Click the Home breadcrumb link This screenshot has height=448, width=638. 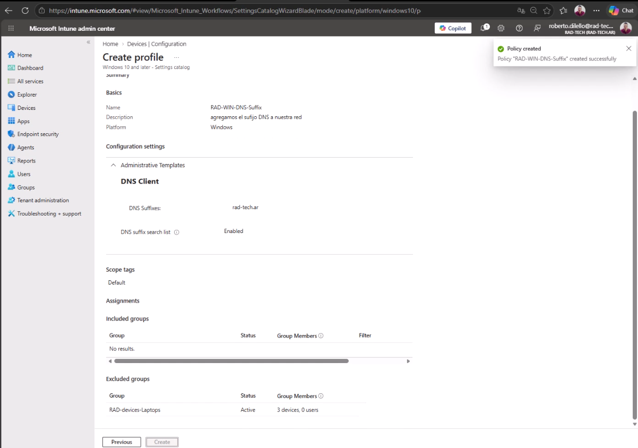[110, 44]
